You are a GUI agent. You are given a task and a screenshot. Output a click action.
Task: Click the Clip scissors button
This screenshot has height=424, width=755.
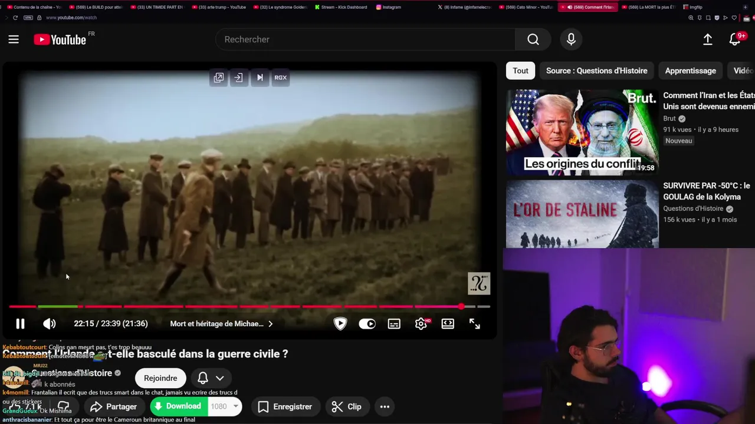click(x=347, y=407)
